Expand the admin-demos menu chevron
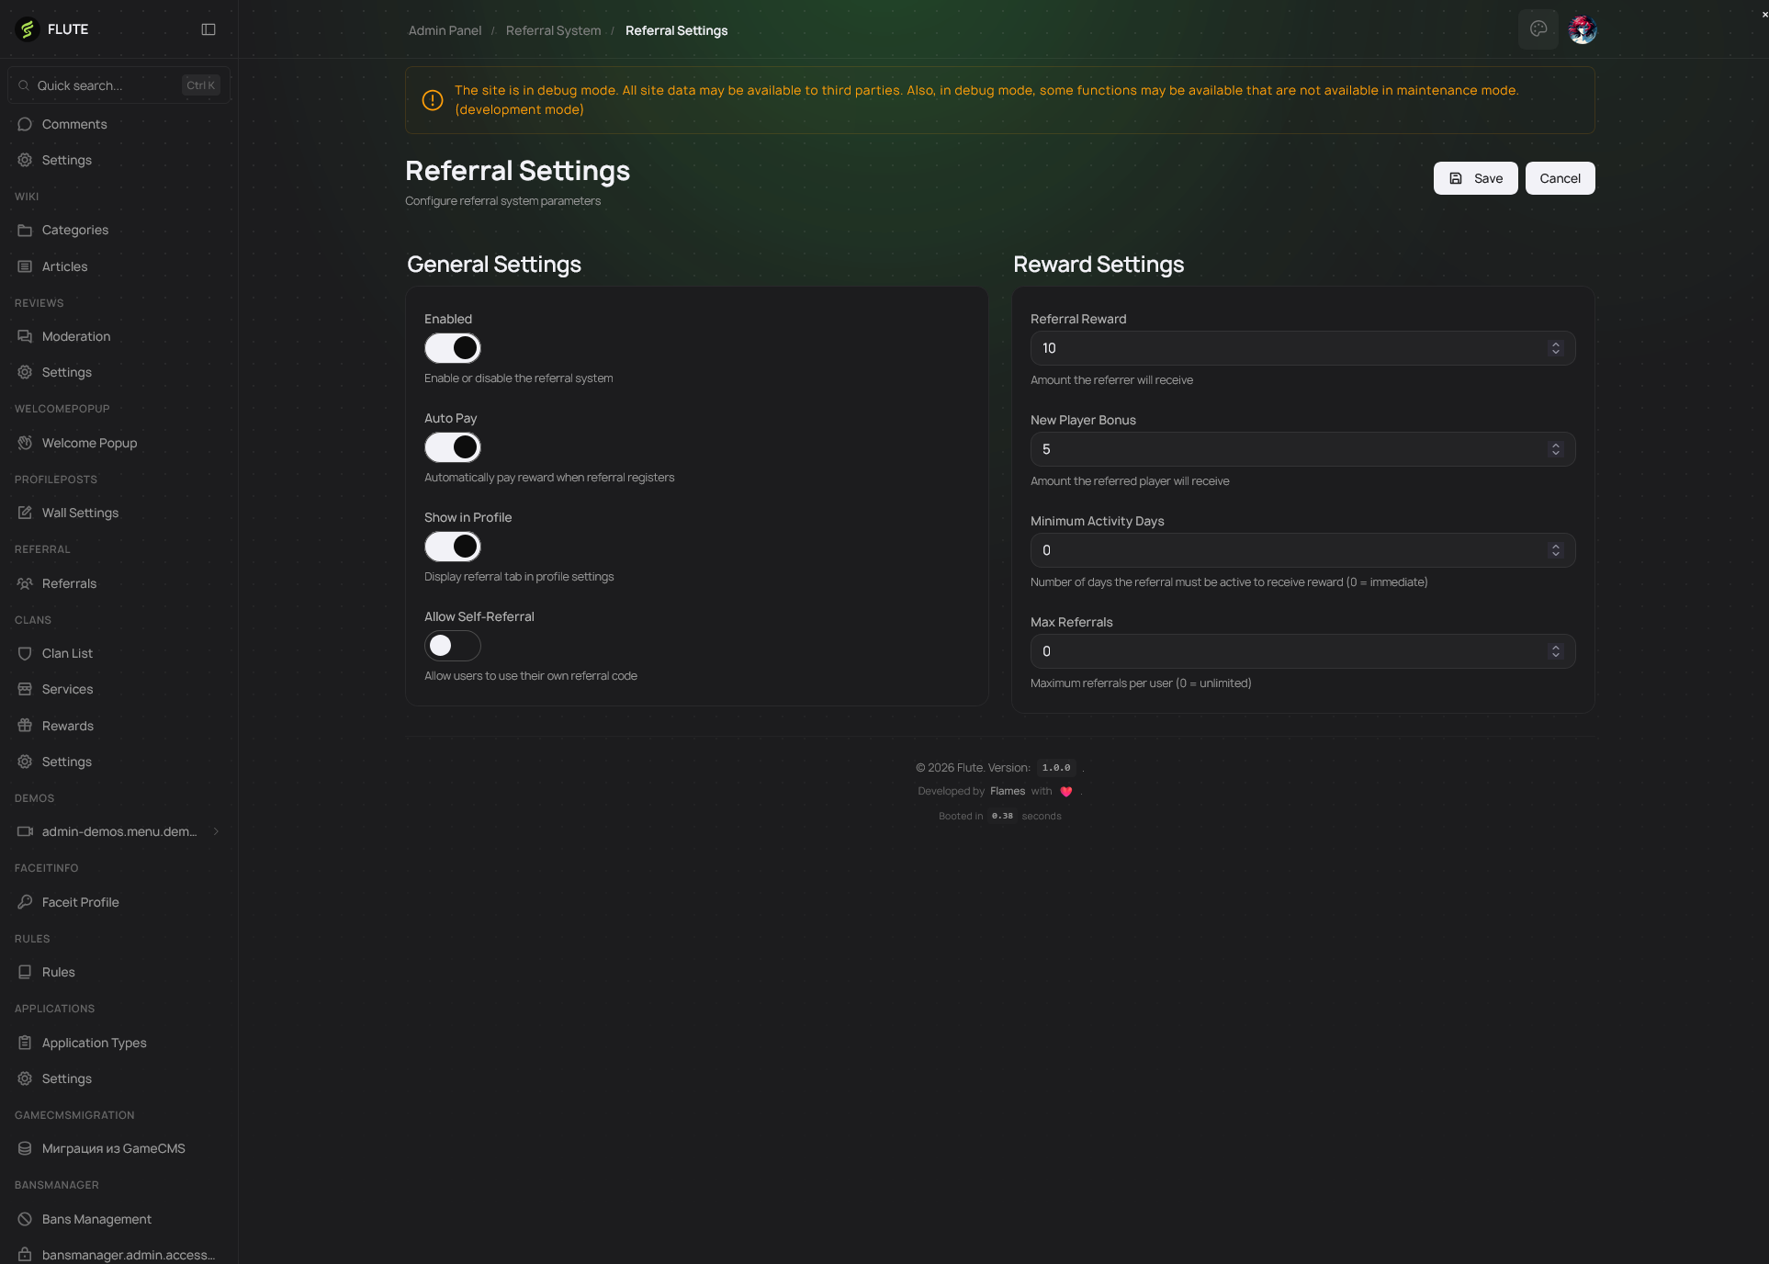Viewport: 1769px width, 1264px height. pos(216,831)
